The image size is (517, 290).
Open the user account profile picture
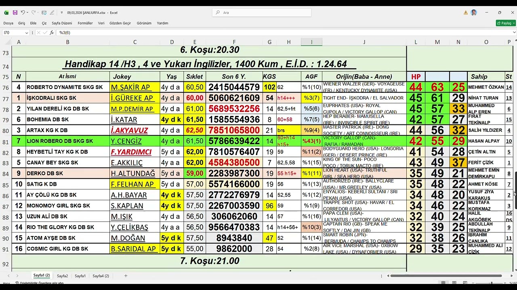474,12
